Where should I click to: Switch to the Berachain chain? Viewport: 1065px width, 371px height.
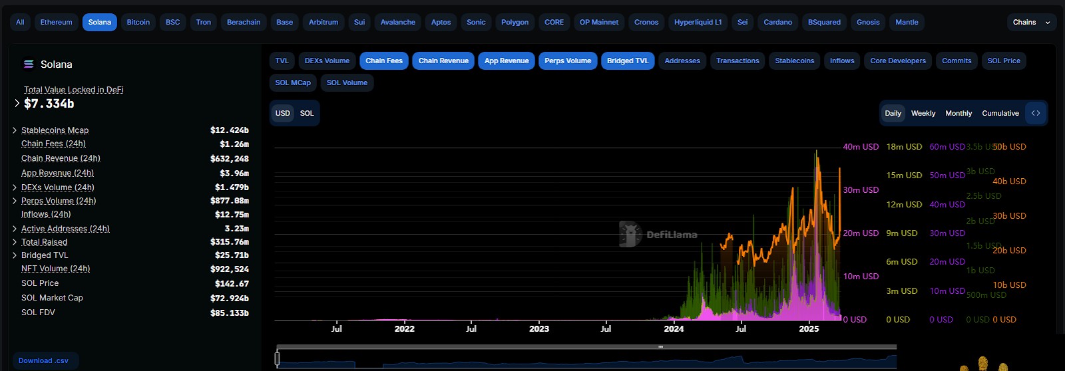pyautogui.click(x=244, y=22)
